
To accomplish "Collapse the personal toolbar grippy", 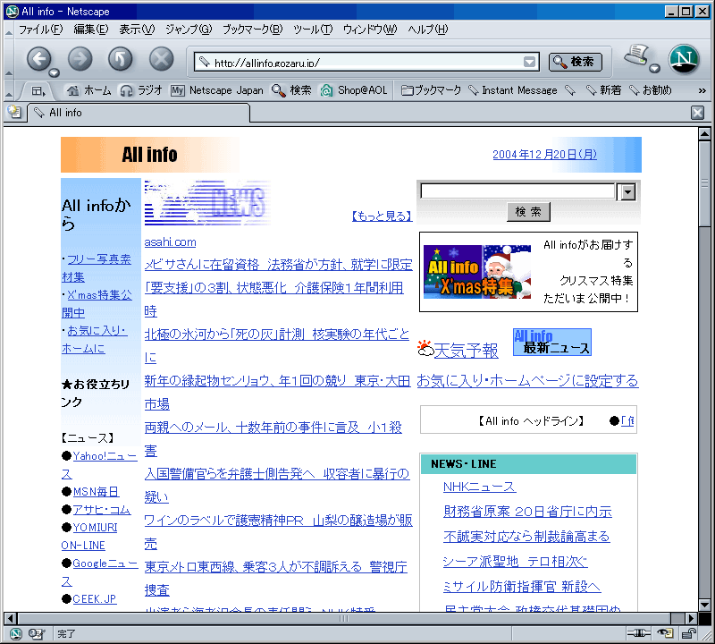I will click(x=9, y=90).
